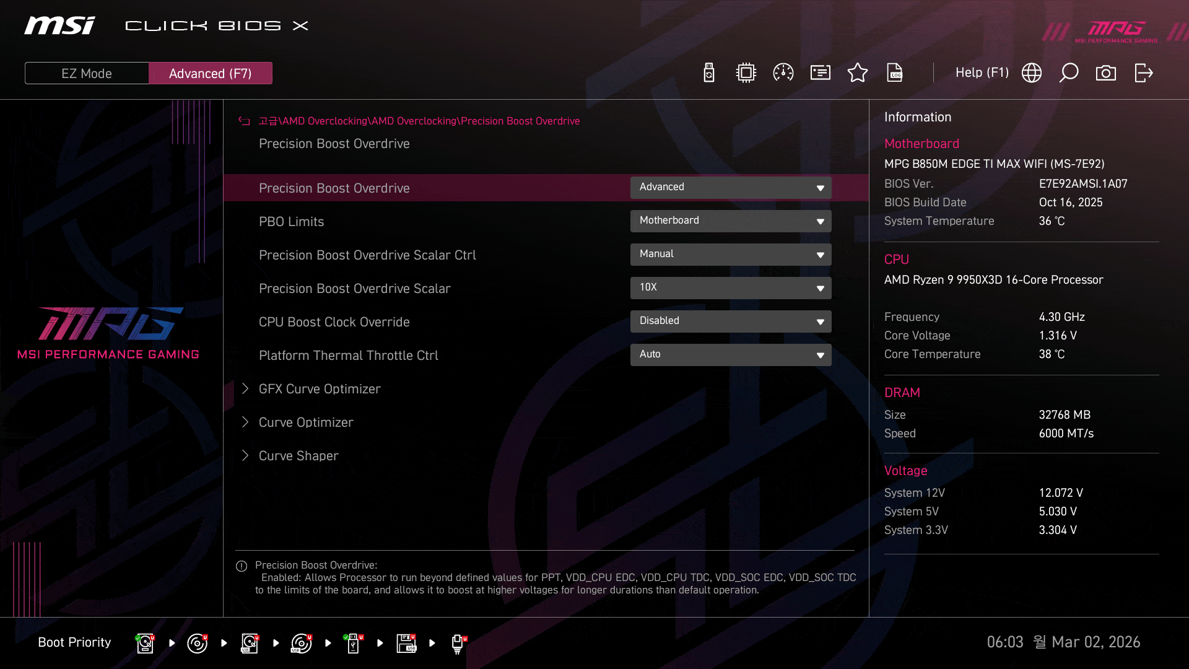Select the Advanced (F7) mode tab
1189x669 pixels.
pos(211,73)
